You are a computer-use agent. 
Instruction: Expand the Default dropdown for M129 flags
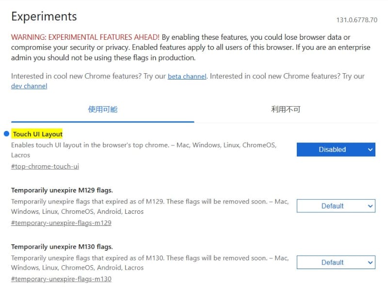[x=336, y=206]
